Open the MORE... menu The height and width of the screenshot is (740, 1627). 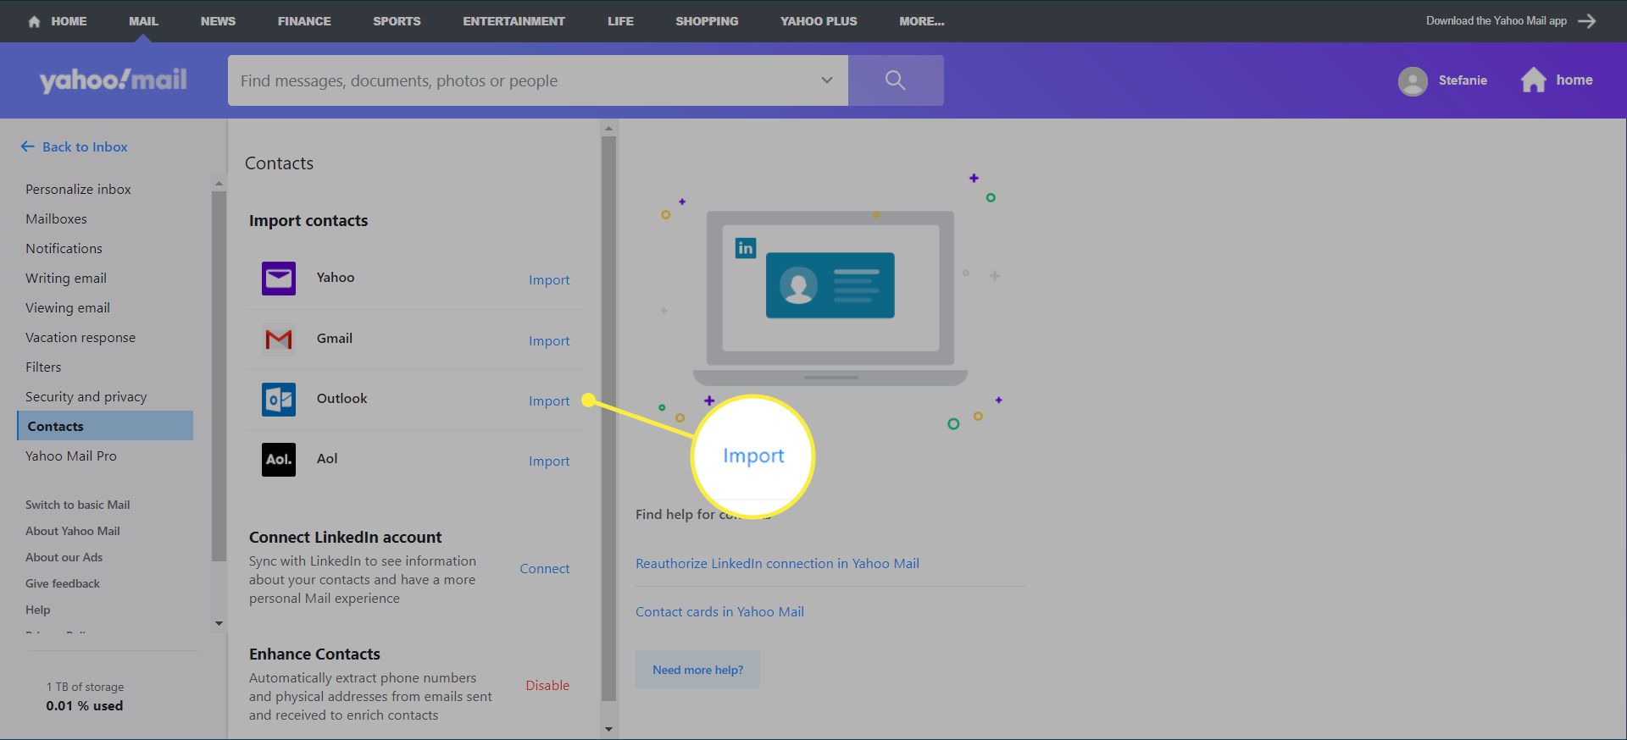[x=922, y=21]
